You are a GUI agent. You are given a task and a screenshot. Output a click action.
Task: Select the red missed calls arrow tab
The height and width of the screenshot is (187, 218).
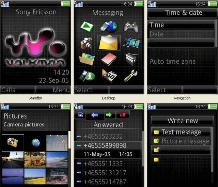(123, 115)
